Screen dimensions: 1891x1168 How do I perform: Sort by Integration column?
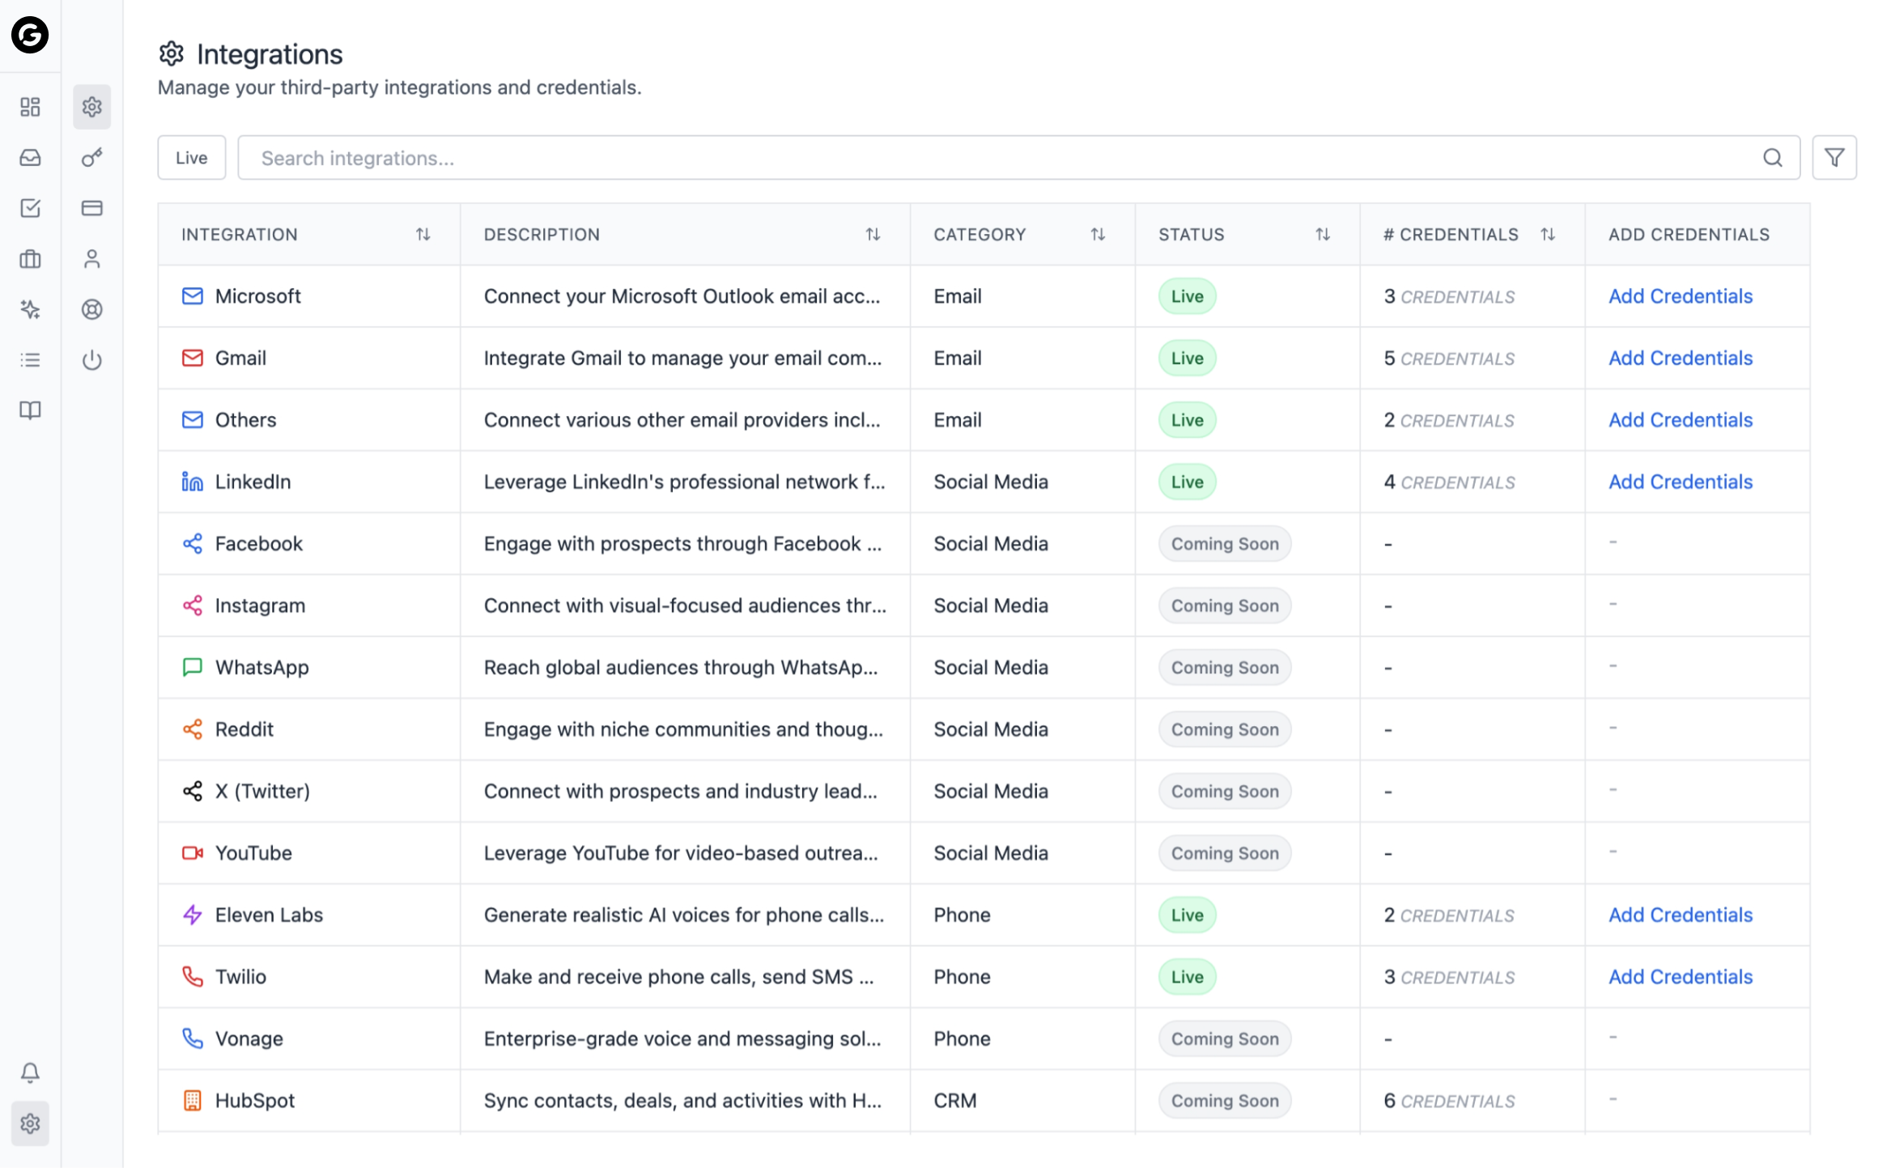[423, 235]
